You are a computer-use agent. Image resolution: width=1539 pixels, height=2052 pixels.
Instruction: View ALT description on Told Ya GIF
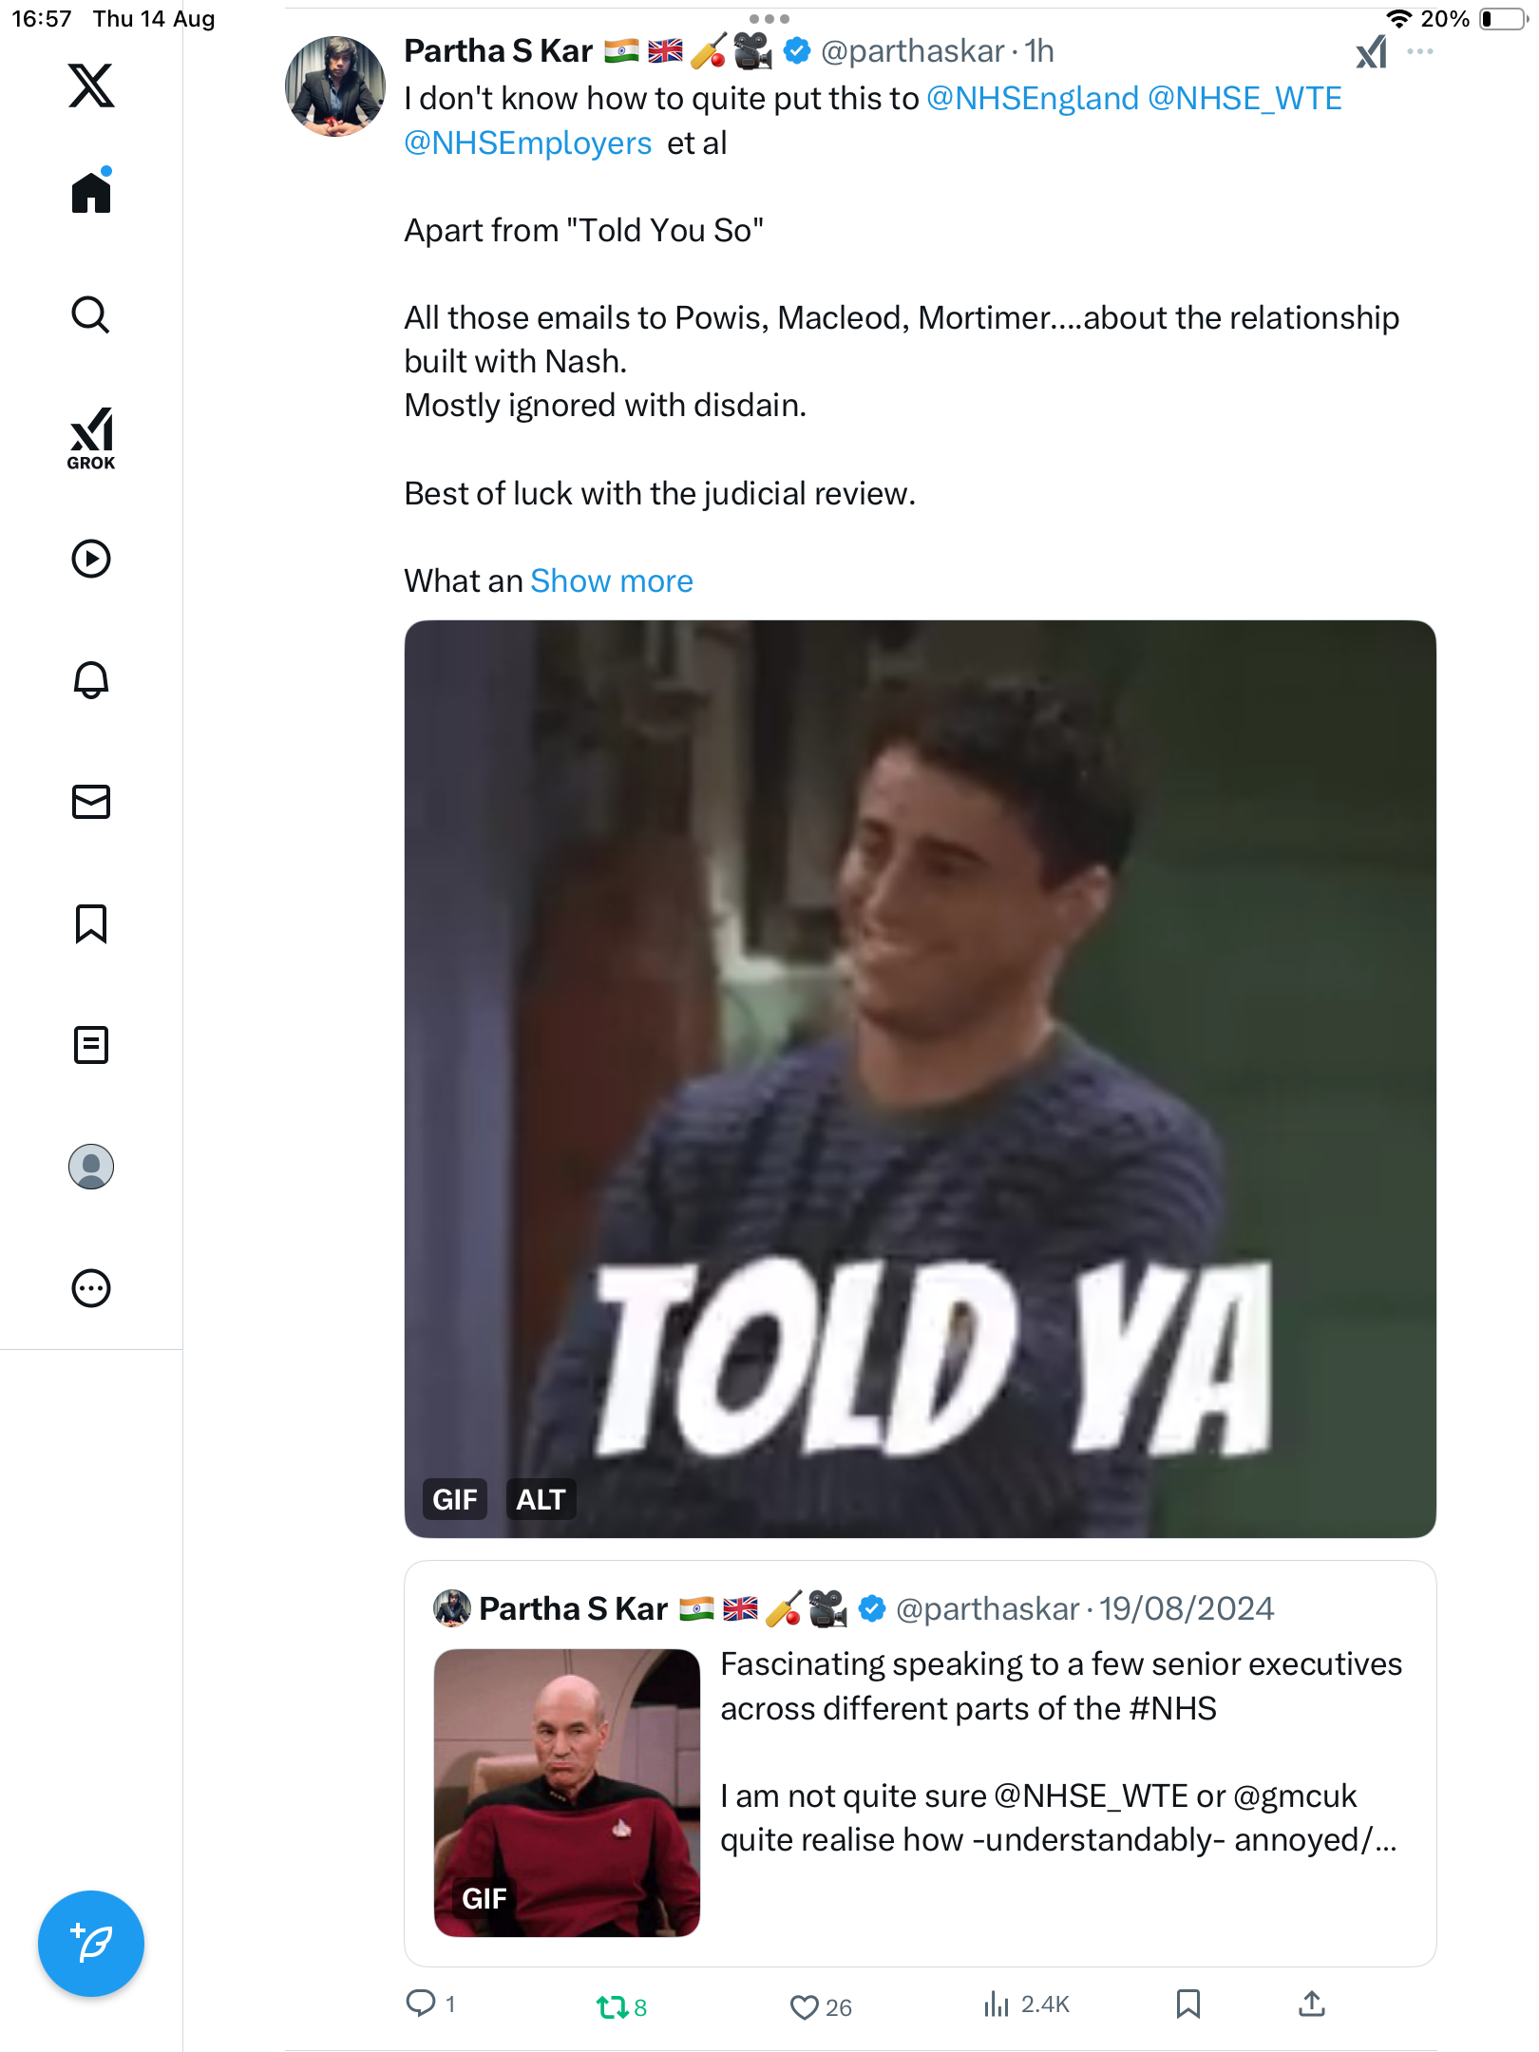(541, 1499)
